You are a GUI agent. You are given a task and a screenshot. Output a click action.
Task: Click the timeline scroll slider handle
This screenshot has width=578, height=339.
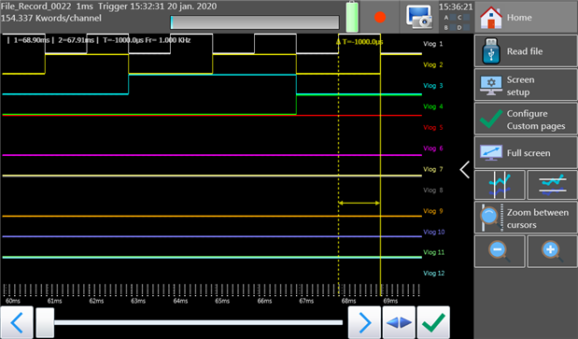(45, 323)
